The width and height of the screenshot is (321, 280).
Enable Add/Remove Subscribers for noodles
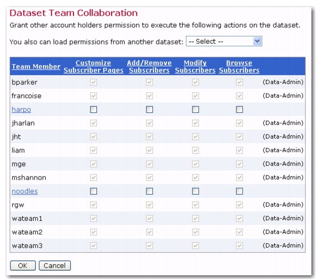pos(150,191)
